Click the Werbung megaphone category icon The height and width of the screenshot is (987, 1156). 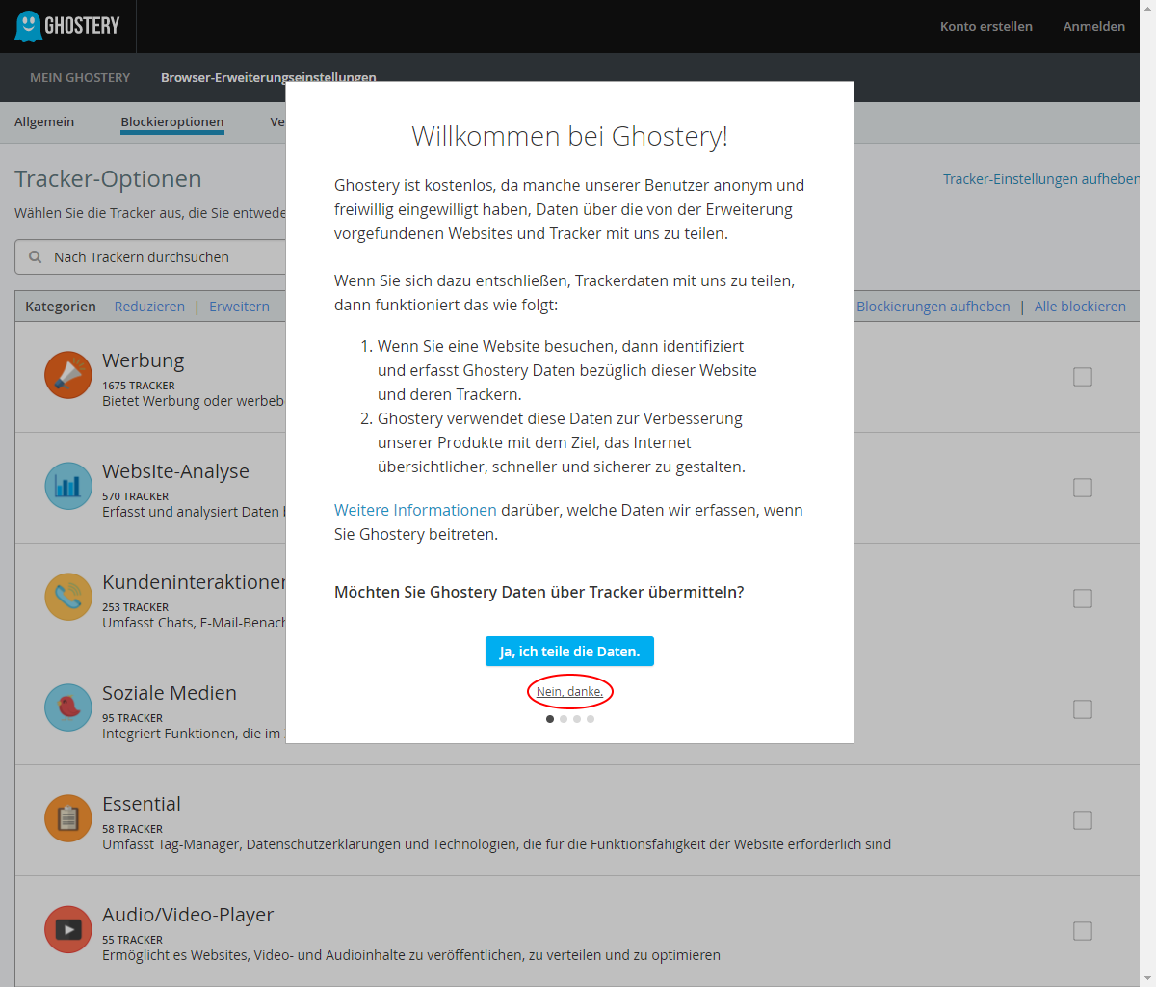(x=68, y=375)
